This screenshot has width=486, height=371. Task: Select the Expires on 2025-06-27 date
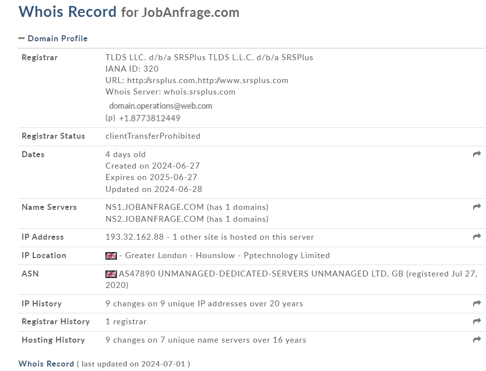click(x=151, y=177)
